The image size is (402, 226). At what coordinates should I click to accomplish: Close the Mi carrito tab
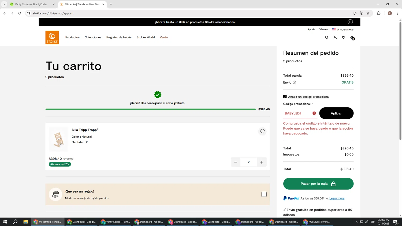pos(103,4)
